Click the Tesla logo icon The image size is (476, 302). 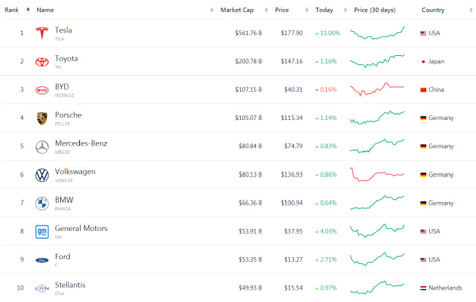42,33
